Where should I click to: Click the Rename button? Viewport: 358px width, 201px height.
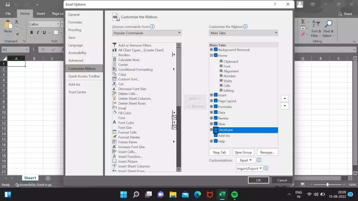click(x=267, y=152)
